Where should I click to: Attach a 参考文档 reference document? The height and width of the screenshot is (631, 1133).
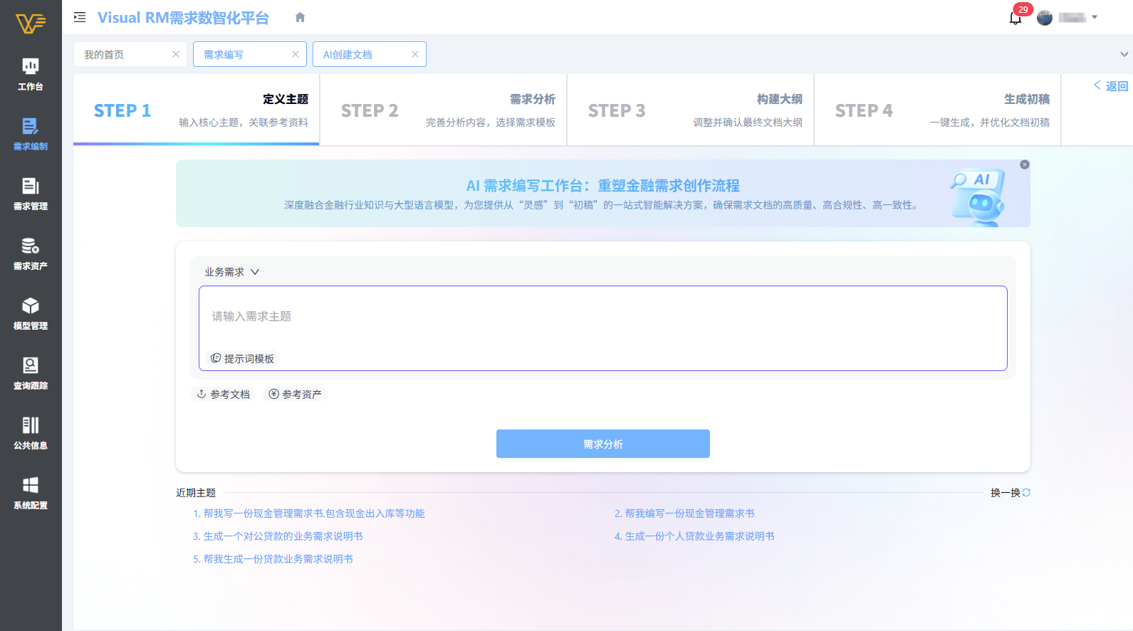point(224,394)
